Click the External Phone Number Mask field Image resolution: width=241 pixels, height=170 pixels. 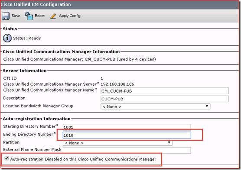pyautogui.click(x=127, y=150)
